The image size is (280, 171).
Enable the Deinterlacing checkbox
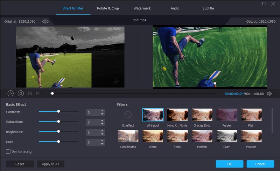click(8, 151)
